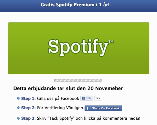
Task: Click the Step 1 label
Action: click(x=29, y=98)
